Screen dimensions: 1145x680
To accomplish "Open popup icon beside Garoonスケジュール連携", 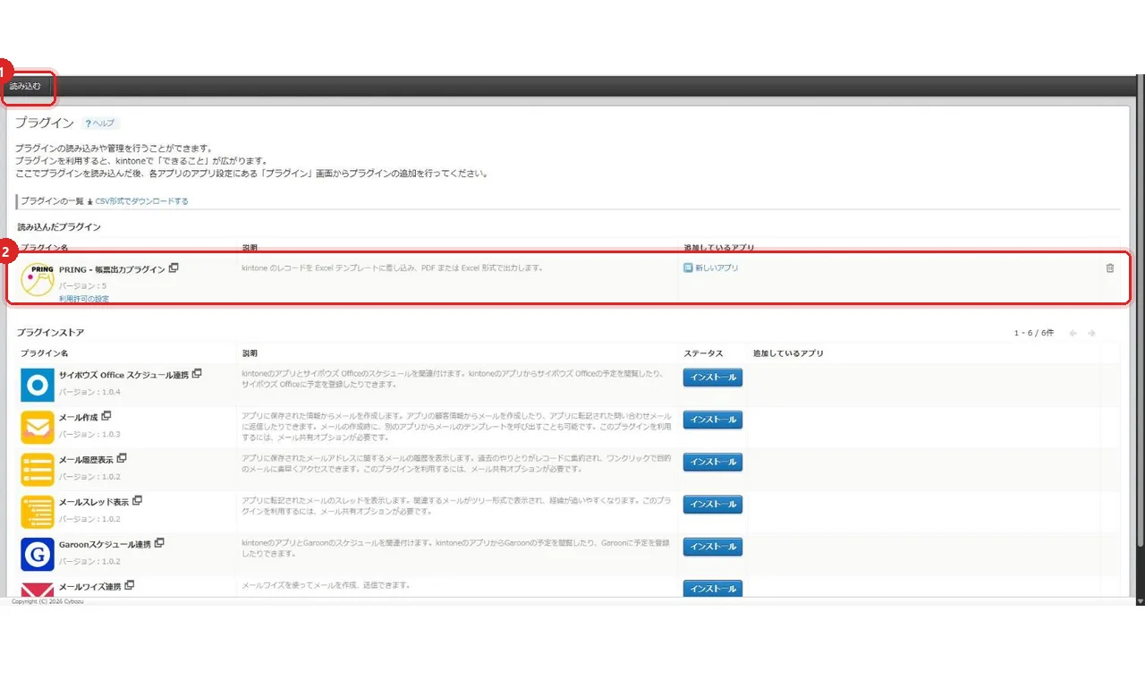I will (159, 543).
